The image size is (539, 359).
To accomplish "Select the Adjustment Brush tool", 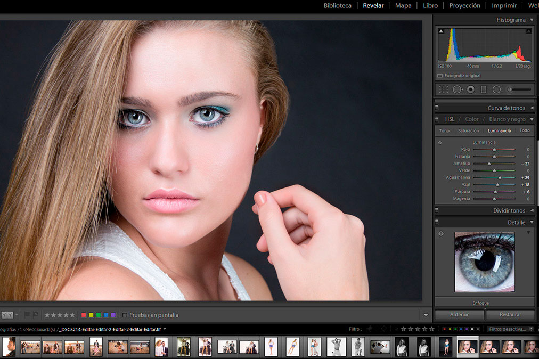I will (519, 89).
